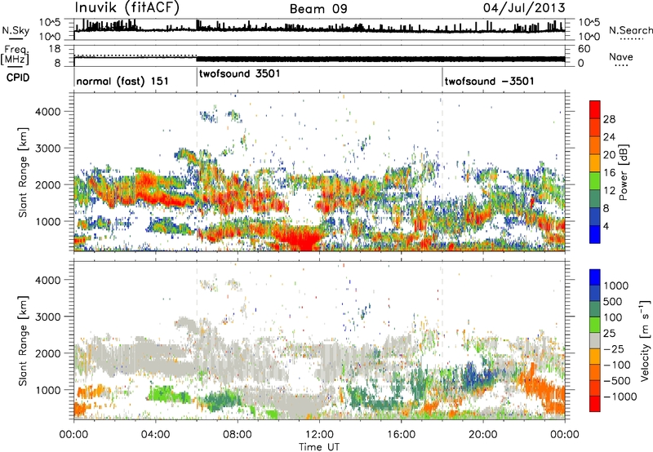This screenshot has width=653, height=452.
Task: Select the 'normal (fast) 151' CPID label
Action: (x=122, y=81)
